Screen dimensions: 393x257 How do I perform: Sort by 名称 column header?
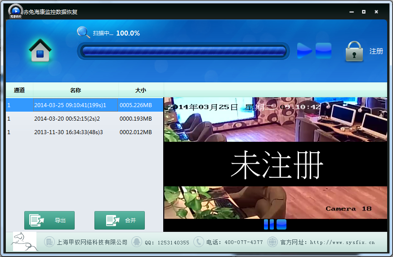[76, 90]
